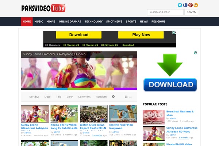Switch to grid view layout
219x146 pixels.
click(x=126, y=97)
